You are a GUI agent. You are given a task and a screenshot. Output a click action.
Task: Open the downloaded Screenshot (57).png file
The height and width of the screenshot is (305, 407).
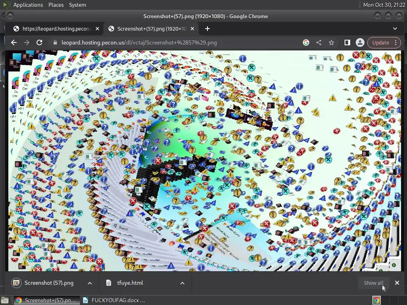click(x=49, y=283)
